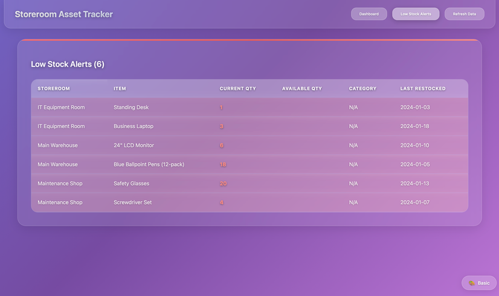Image resolution: width=499 pixels, height=296 pixels.
Task: Click restock date 2024-01-03
Action: click(x=415, y=108)
